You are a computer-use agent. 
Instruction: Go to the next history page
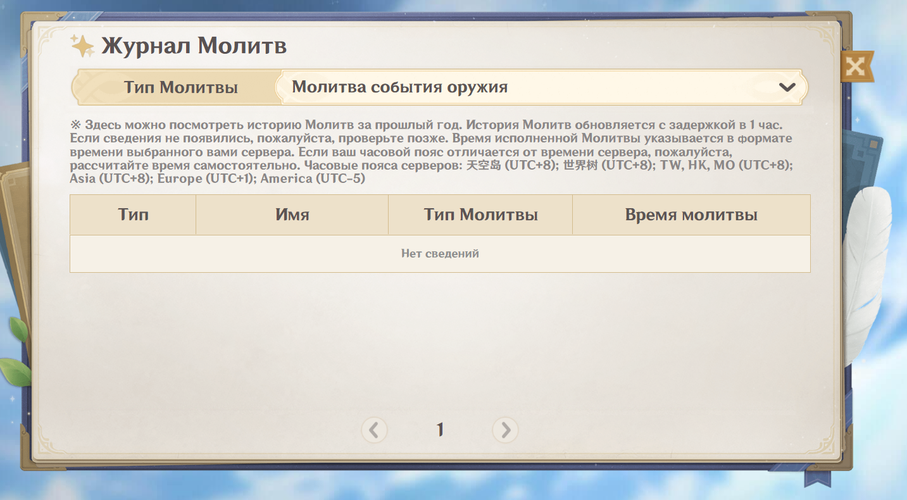(505, 430)
